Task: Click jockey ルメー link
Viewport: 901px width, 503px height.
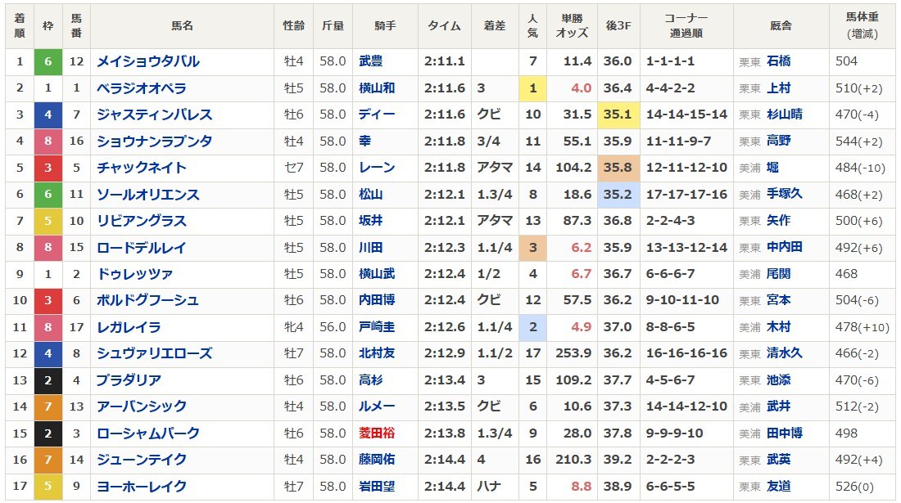Action: point(377,406)
